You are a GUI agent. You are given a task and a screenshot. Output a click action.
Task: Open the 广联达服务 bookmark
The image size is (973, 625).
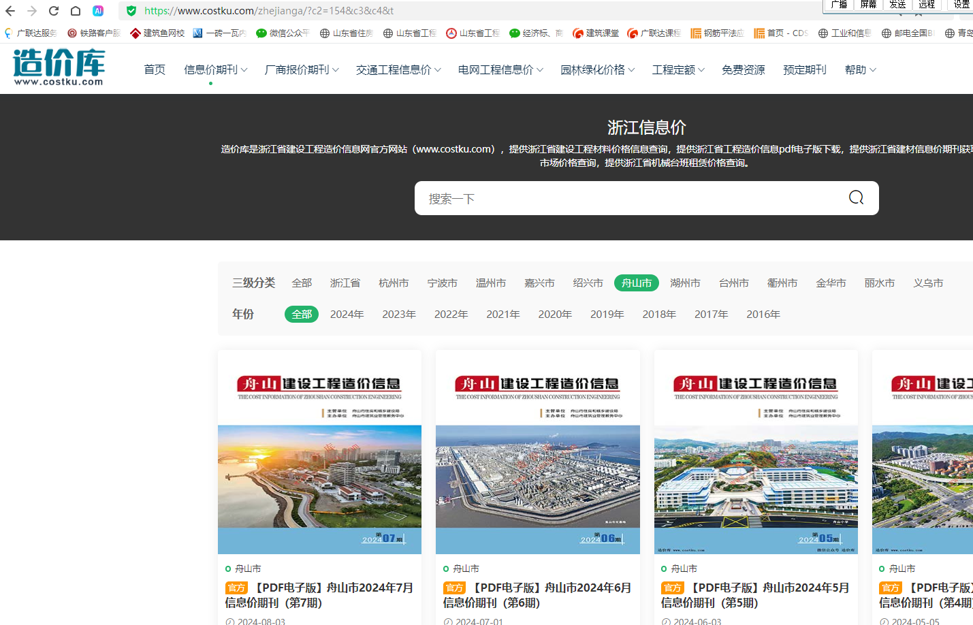31,33
